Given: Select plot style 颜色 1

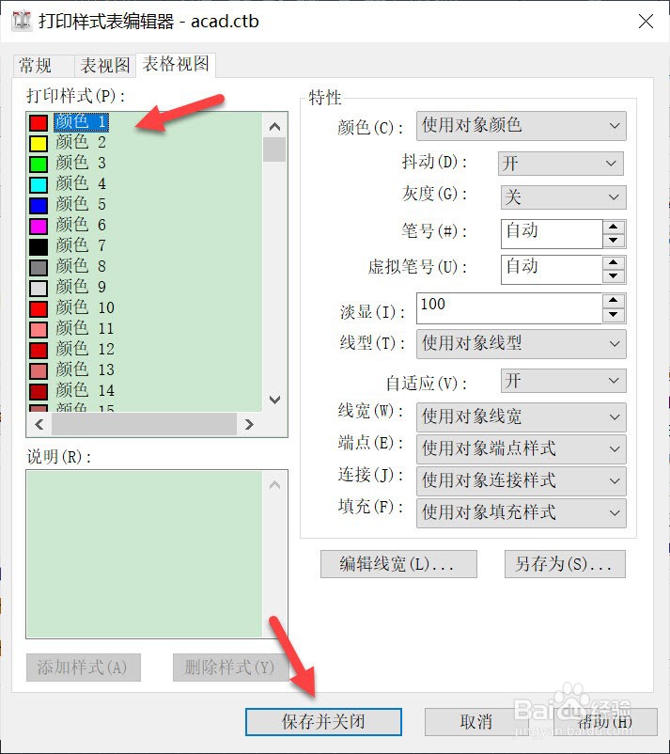Looking at the screenshot, I should click(81, 121).
